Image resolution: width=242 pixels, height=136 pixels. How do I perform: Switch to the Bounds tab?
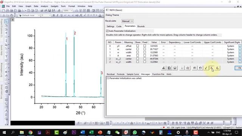pyautogui.click(x=141, y=26)
